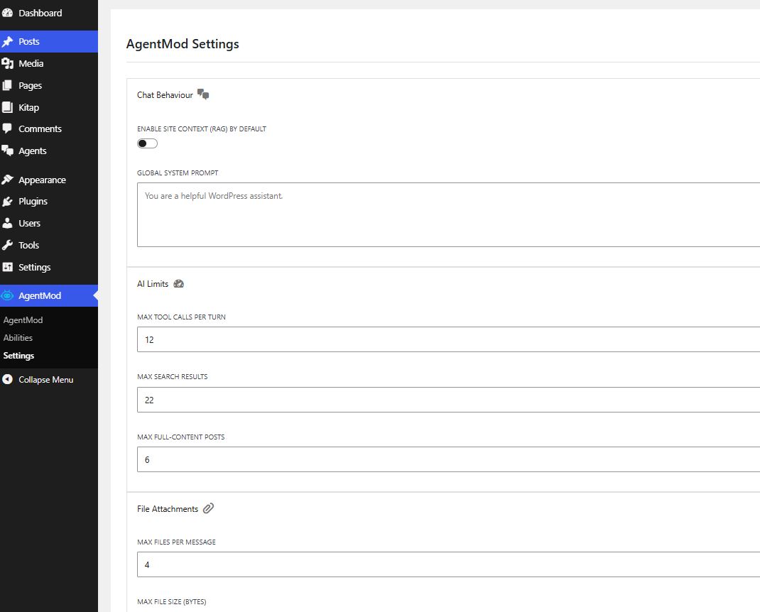Go to Media library menu
Screen dimensions: 760x612
(x=49, y=63)
